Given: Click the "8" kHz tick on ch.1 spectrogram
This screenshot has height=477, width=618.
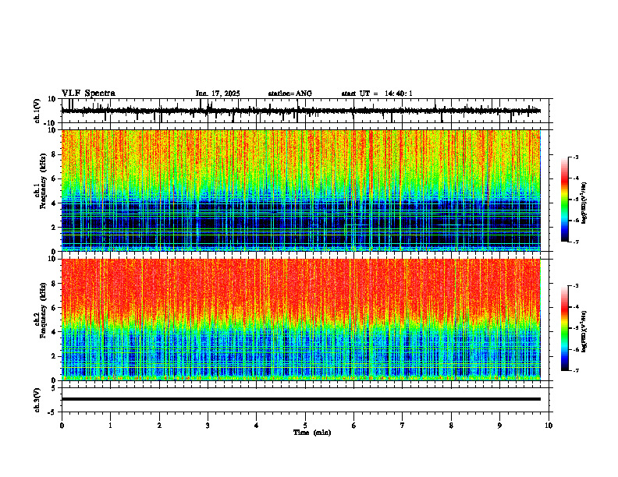Looking at the screenshot, I should tap(54, 154).
